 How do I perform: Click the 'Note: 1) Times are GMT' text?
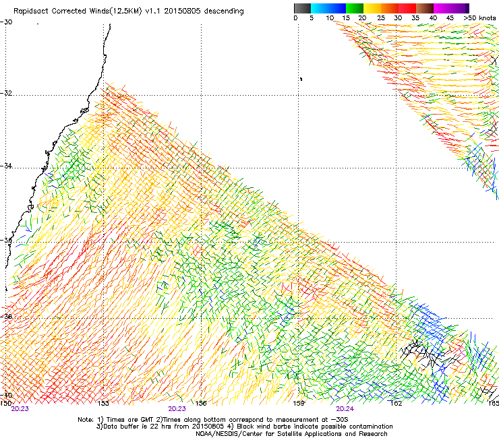pyautogui.click(x=117, y=420)
